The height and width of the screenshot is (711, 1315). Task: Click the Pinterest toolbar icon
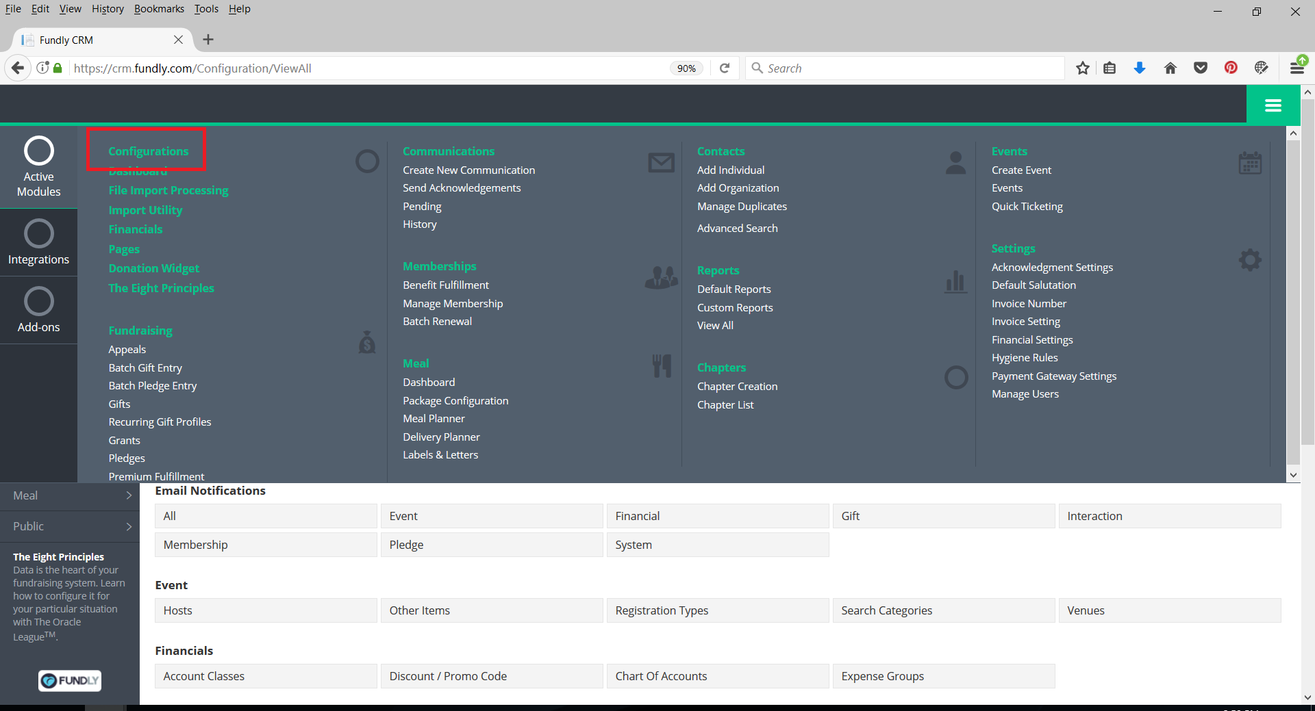coord(1231,68)
